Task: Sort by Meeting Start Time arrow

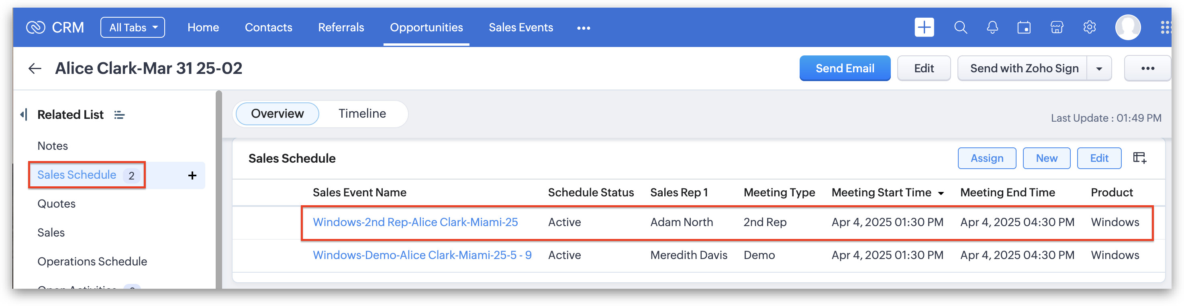Action: 941,194
